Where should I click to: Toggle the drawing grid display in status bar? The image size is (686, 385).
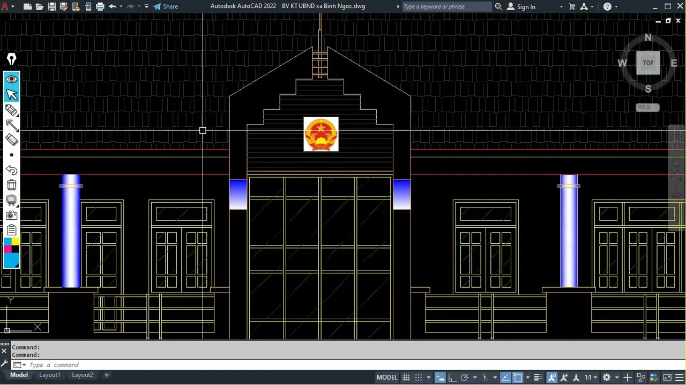coord(406,378)
